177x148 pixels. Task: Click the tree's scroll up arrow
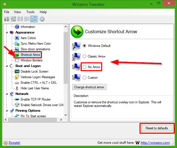click(66, 27)
